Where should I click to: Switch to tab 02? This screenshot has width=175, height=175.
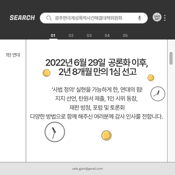(x=71, y=36)
